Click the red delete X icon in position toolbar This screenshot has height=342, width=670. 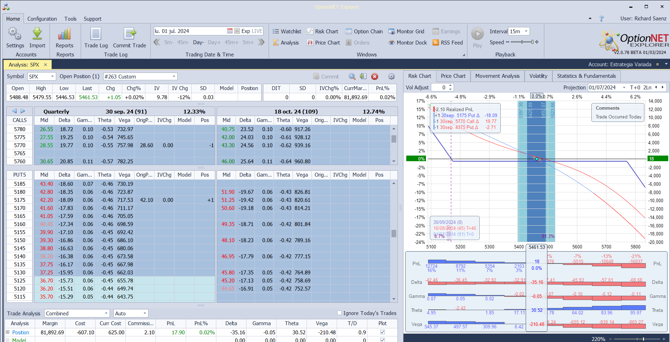click(375, 76)
